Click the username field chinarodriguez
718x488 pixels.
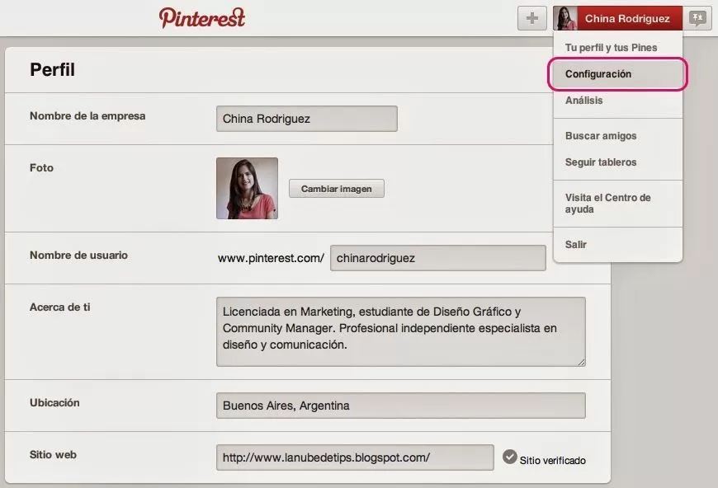(438, 258)
